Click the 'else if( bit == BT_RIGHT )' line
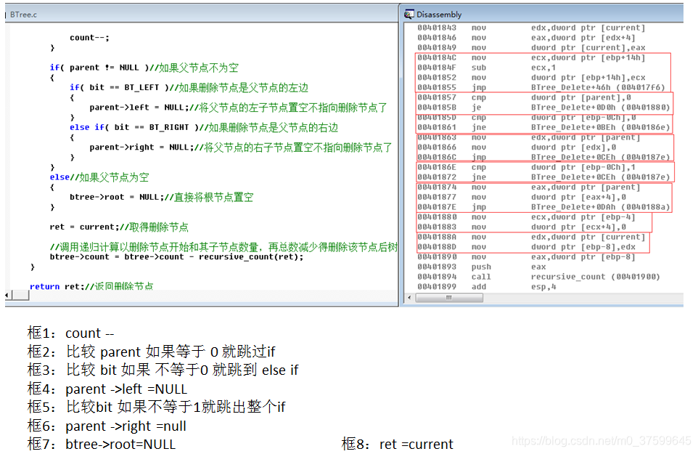 point(203,127)
